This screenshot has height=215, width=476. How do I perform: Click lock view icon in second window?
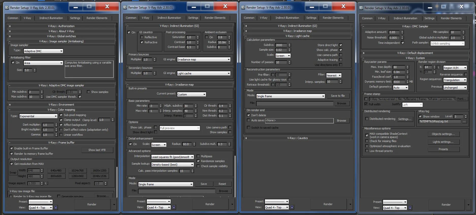click(174, 207)
